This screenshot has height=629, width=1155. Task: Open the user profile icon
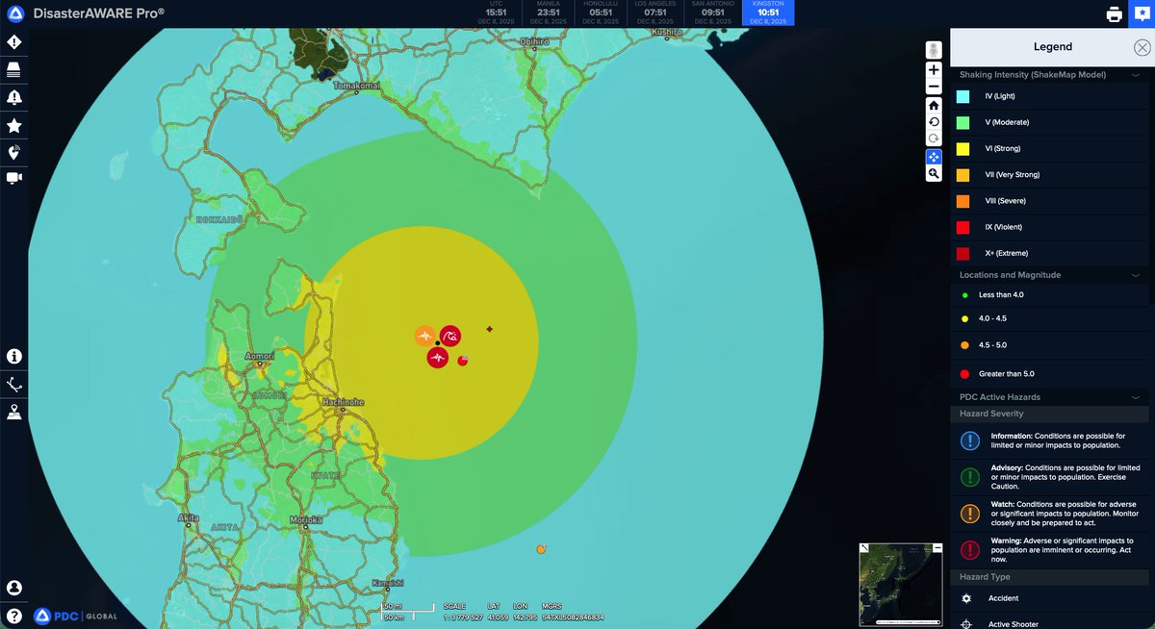point(14,588)
